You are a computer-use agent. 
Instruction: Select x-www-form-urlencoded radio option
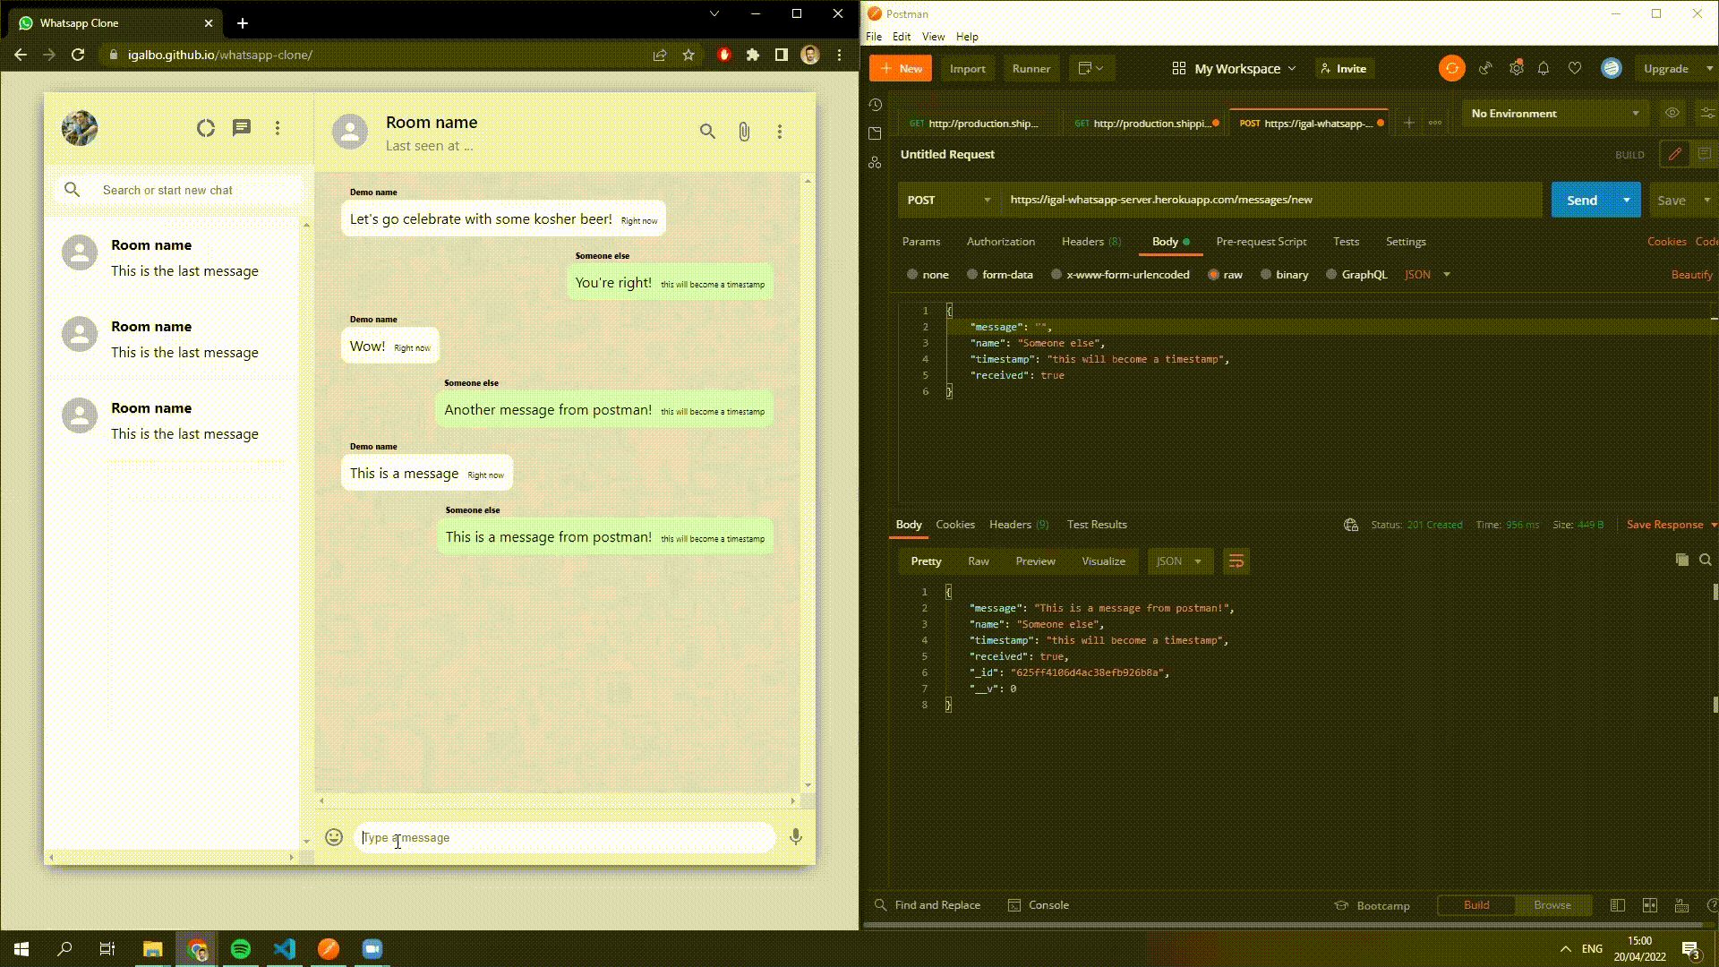tap(1056, 275)
